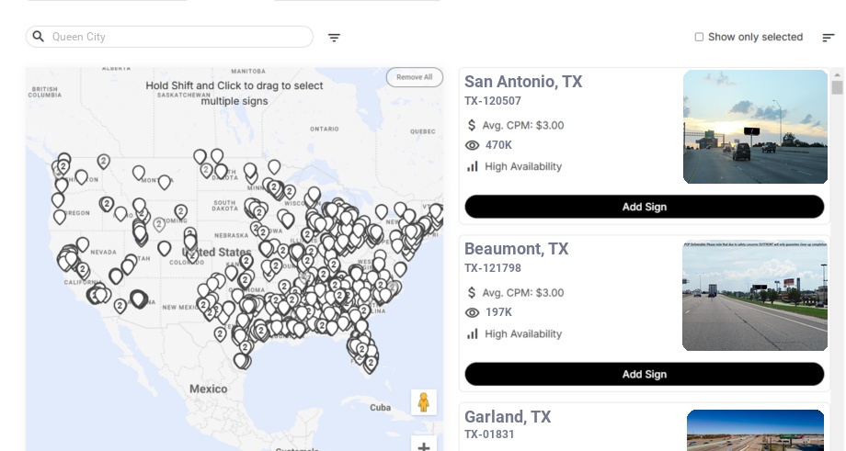The width and height of the screenshot is (846, 451).
Task: Add the Beaumont, TX sign
Action: tap(644, 374)
